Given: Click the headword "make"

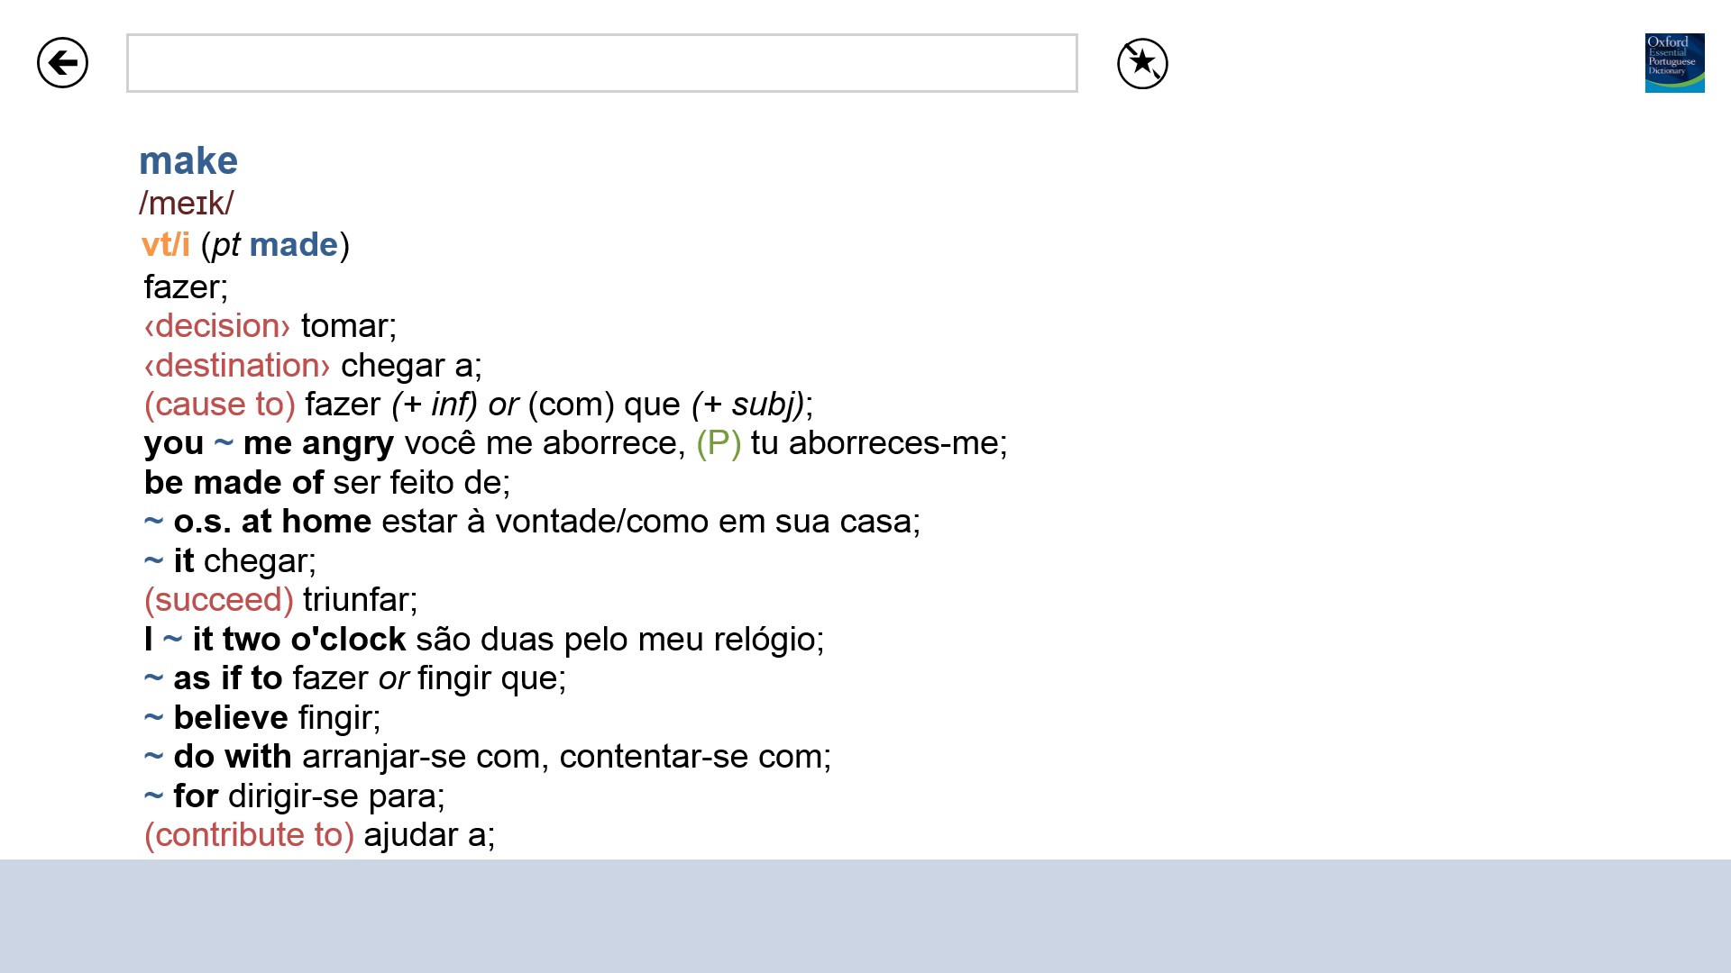Looking at the screenshot, I should pos(188,161).
